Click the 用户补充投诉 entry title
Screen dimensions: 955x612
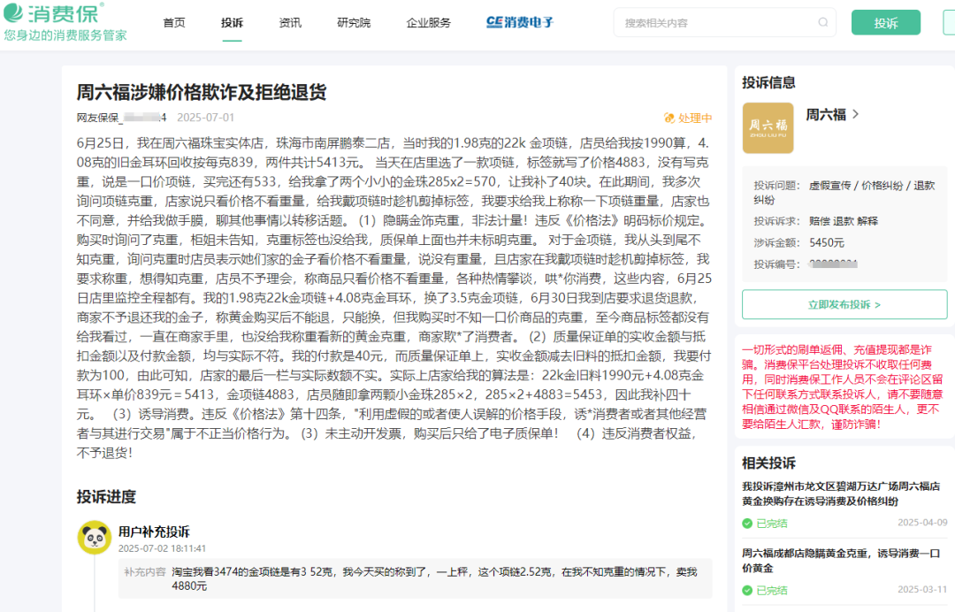[x=154, y=532]
